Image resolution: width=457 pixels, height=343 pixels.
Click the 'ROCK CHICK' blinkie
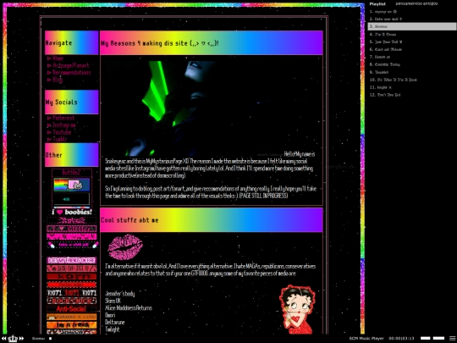[72, 301]
